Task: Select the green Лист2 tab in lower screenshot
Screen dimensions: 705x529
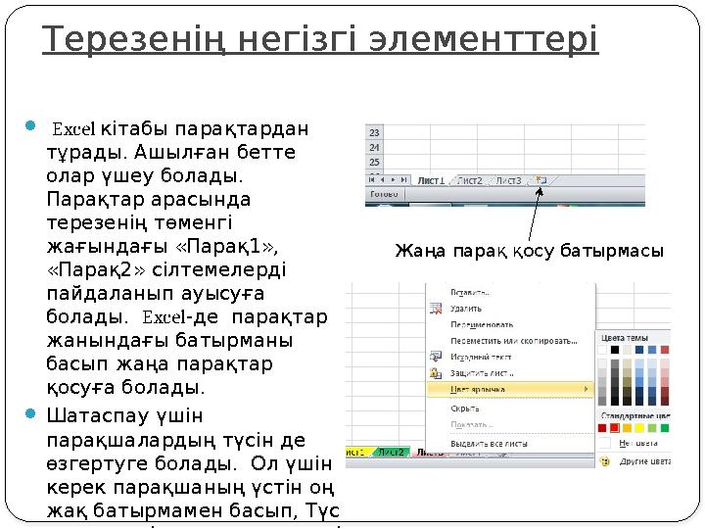Action: [391, 452]
